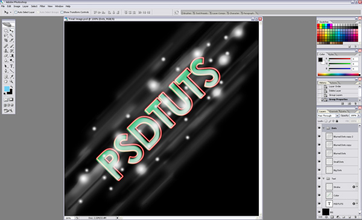Viewport: 362px width, 220px height.
Task: Hide the Small Dots layer
Action: click(x=319, y=162)
